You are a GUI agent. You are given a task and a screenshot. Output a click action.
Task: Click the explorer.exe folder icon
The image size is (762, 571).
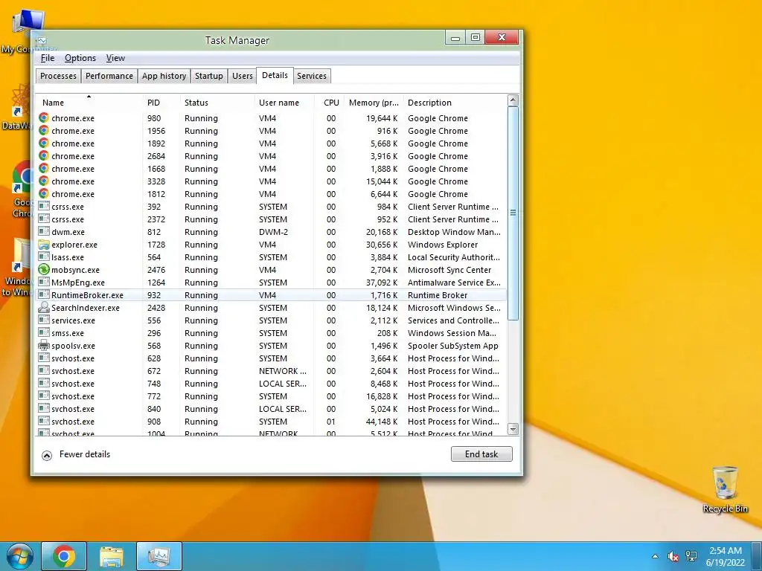click(x=44, y=244)
